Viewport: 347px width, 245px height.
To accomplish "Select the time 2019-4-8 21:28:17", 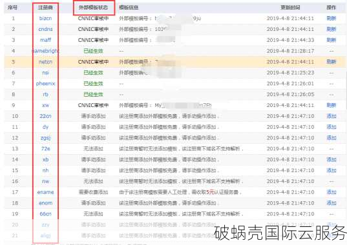I will (x=290, y=51).
